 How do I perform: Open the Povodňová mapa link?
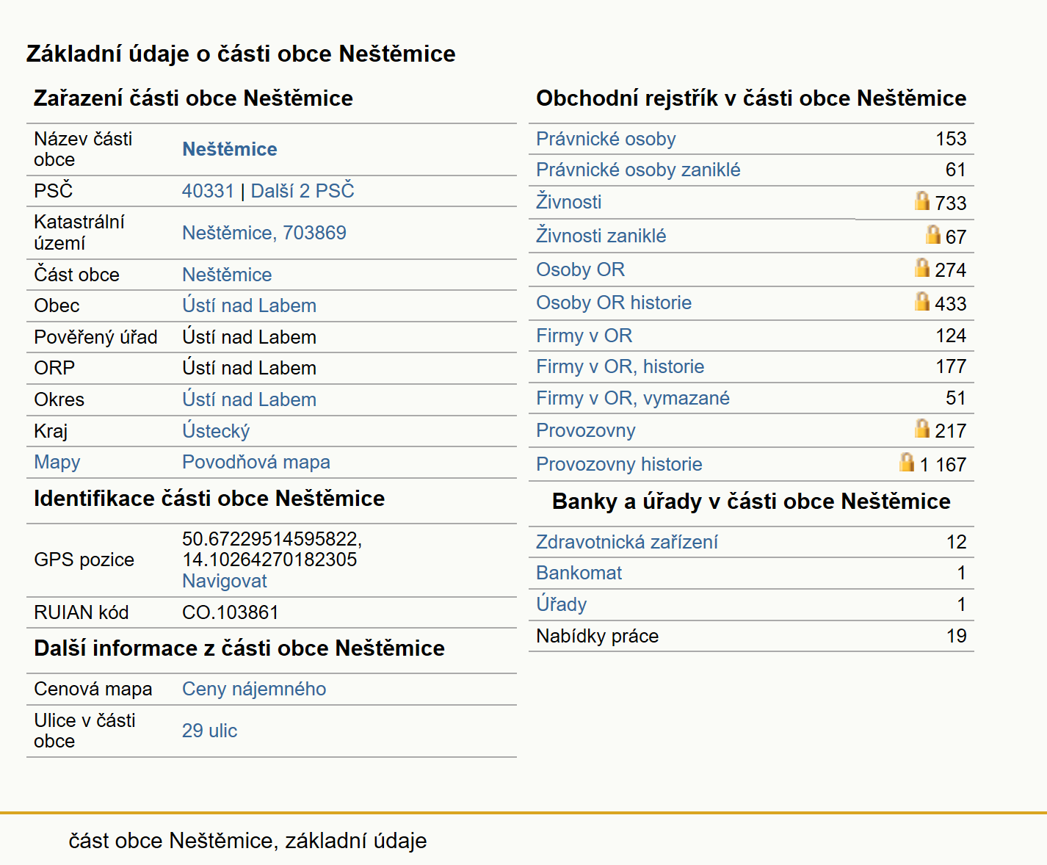coord(256,462)
